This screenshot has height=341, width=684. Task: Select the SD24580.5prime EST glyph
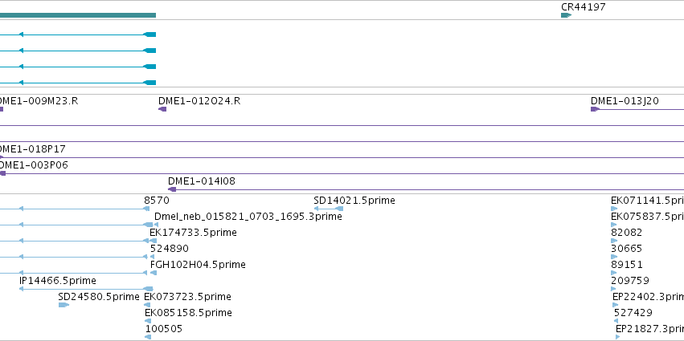pyautogui.click(x=63, y=305)
